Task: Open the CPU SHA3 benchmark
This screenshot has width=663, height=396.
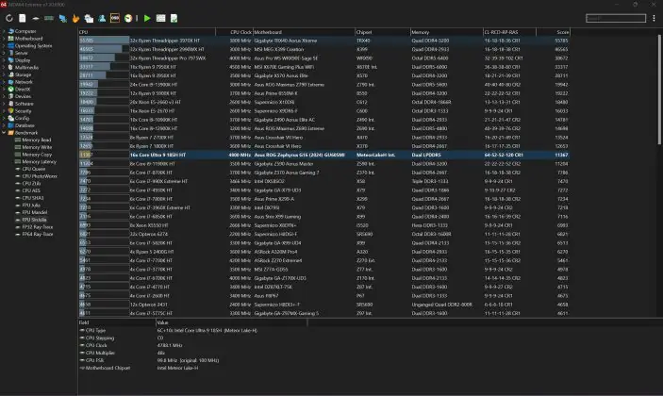Action: tap(33, 198)
